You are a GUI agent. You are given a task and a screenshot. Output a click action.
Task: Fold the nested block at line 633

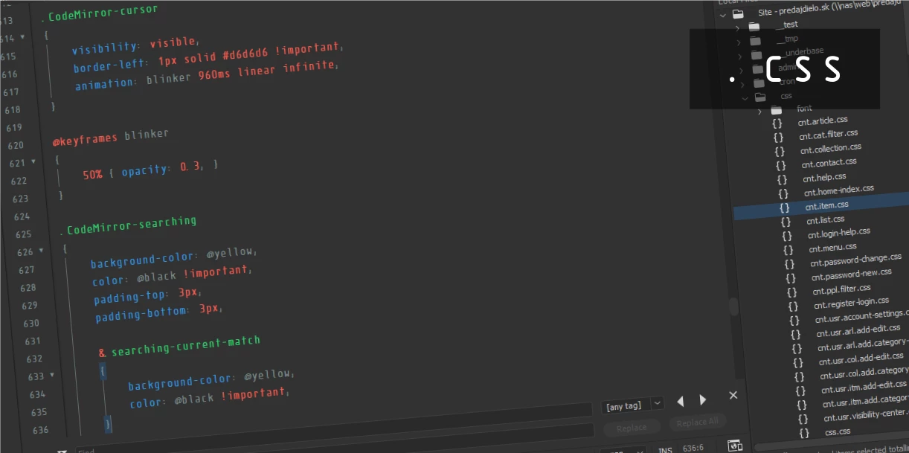[x=51, y=376]
